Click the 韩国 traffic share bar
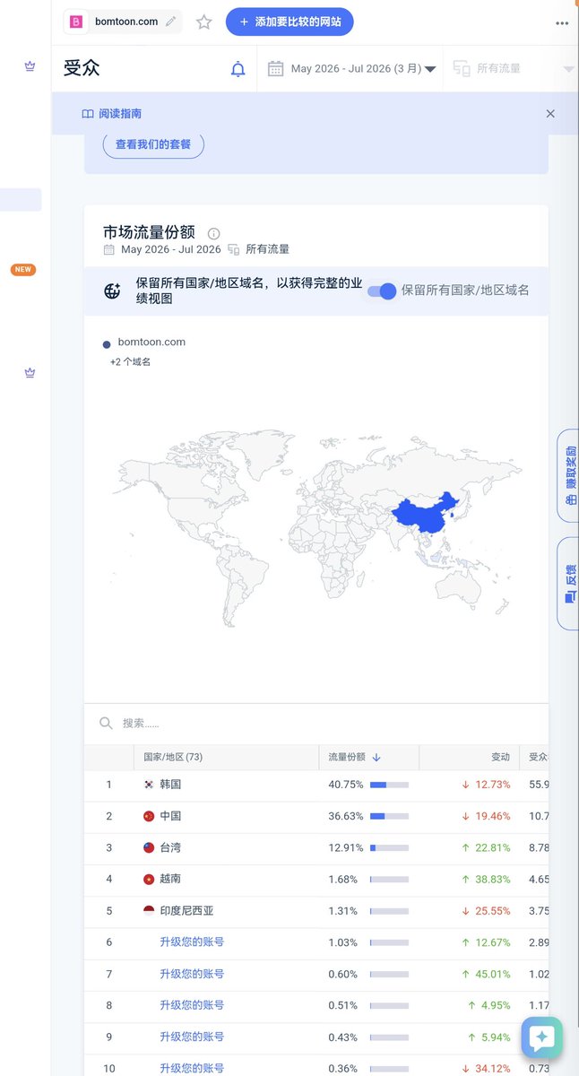 coord(389,785)
